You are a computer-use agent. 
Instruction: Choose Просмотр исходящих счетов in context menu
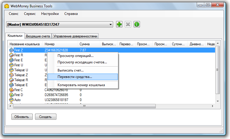pyautogui.click(x=83, y=62)
